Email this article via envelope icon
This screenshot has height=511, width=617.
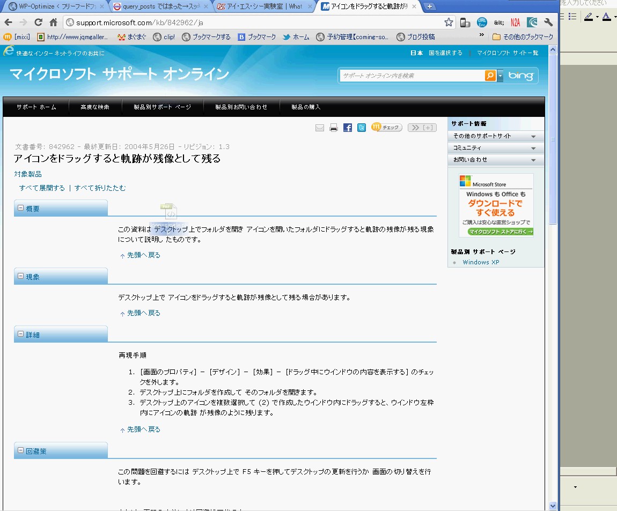[x=320, y=128]
